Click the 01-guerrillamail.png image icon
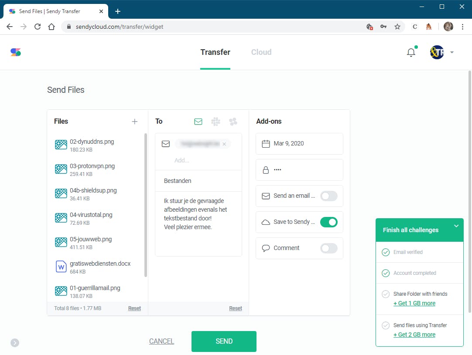Screen dimensions: 472x355 pyautogui.click(x=61, y=291)
